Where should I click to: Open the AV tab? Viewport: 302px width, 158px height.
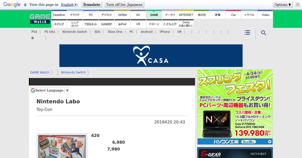point(138,15)
